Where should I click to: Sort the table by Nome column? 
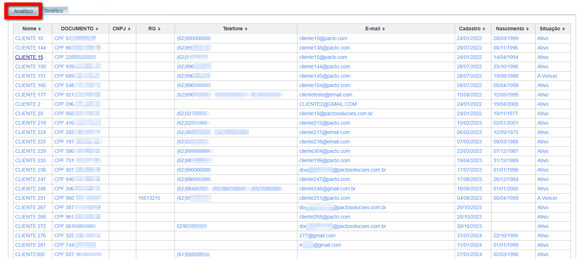32,29
